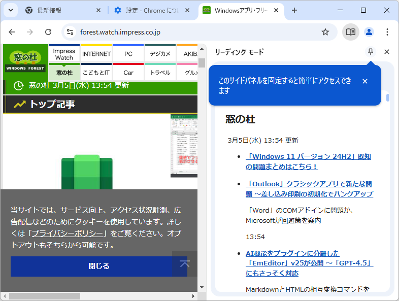Reload the current page
This screenshot has height=301, width=399.
48,32
